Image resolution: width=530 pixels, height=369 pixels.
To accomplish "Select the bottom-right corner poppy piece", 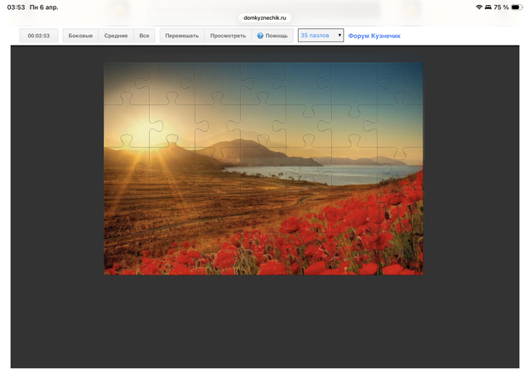I will pyautogui.click(x=400, y=254).
